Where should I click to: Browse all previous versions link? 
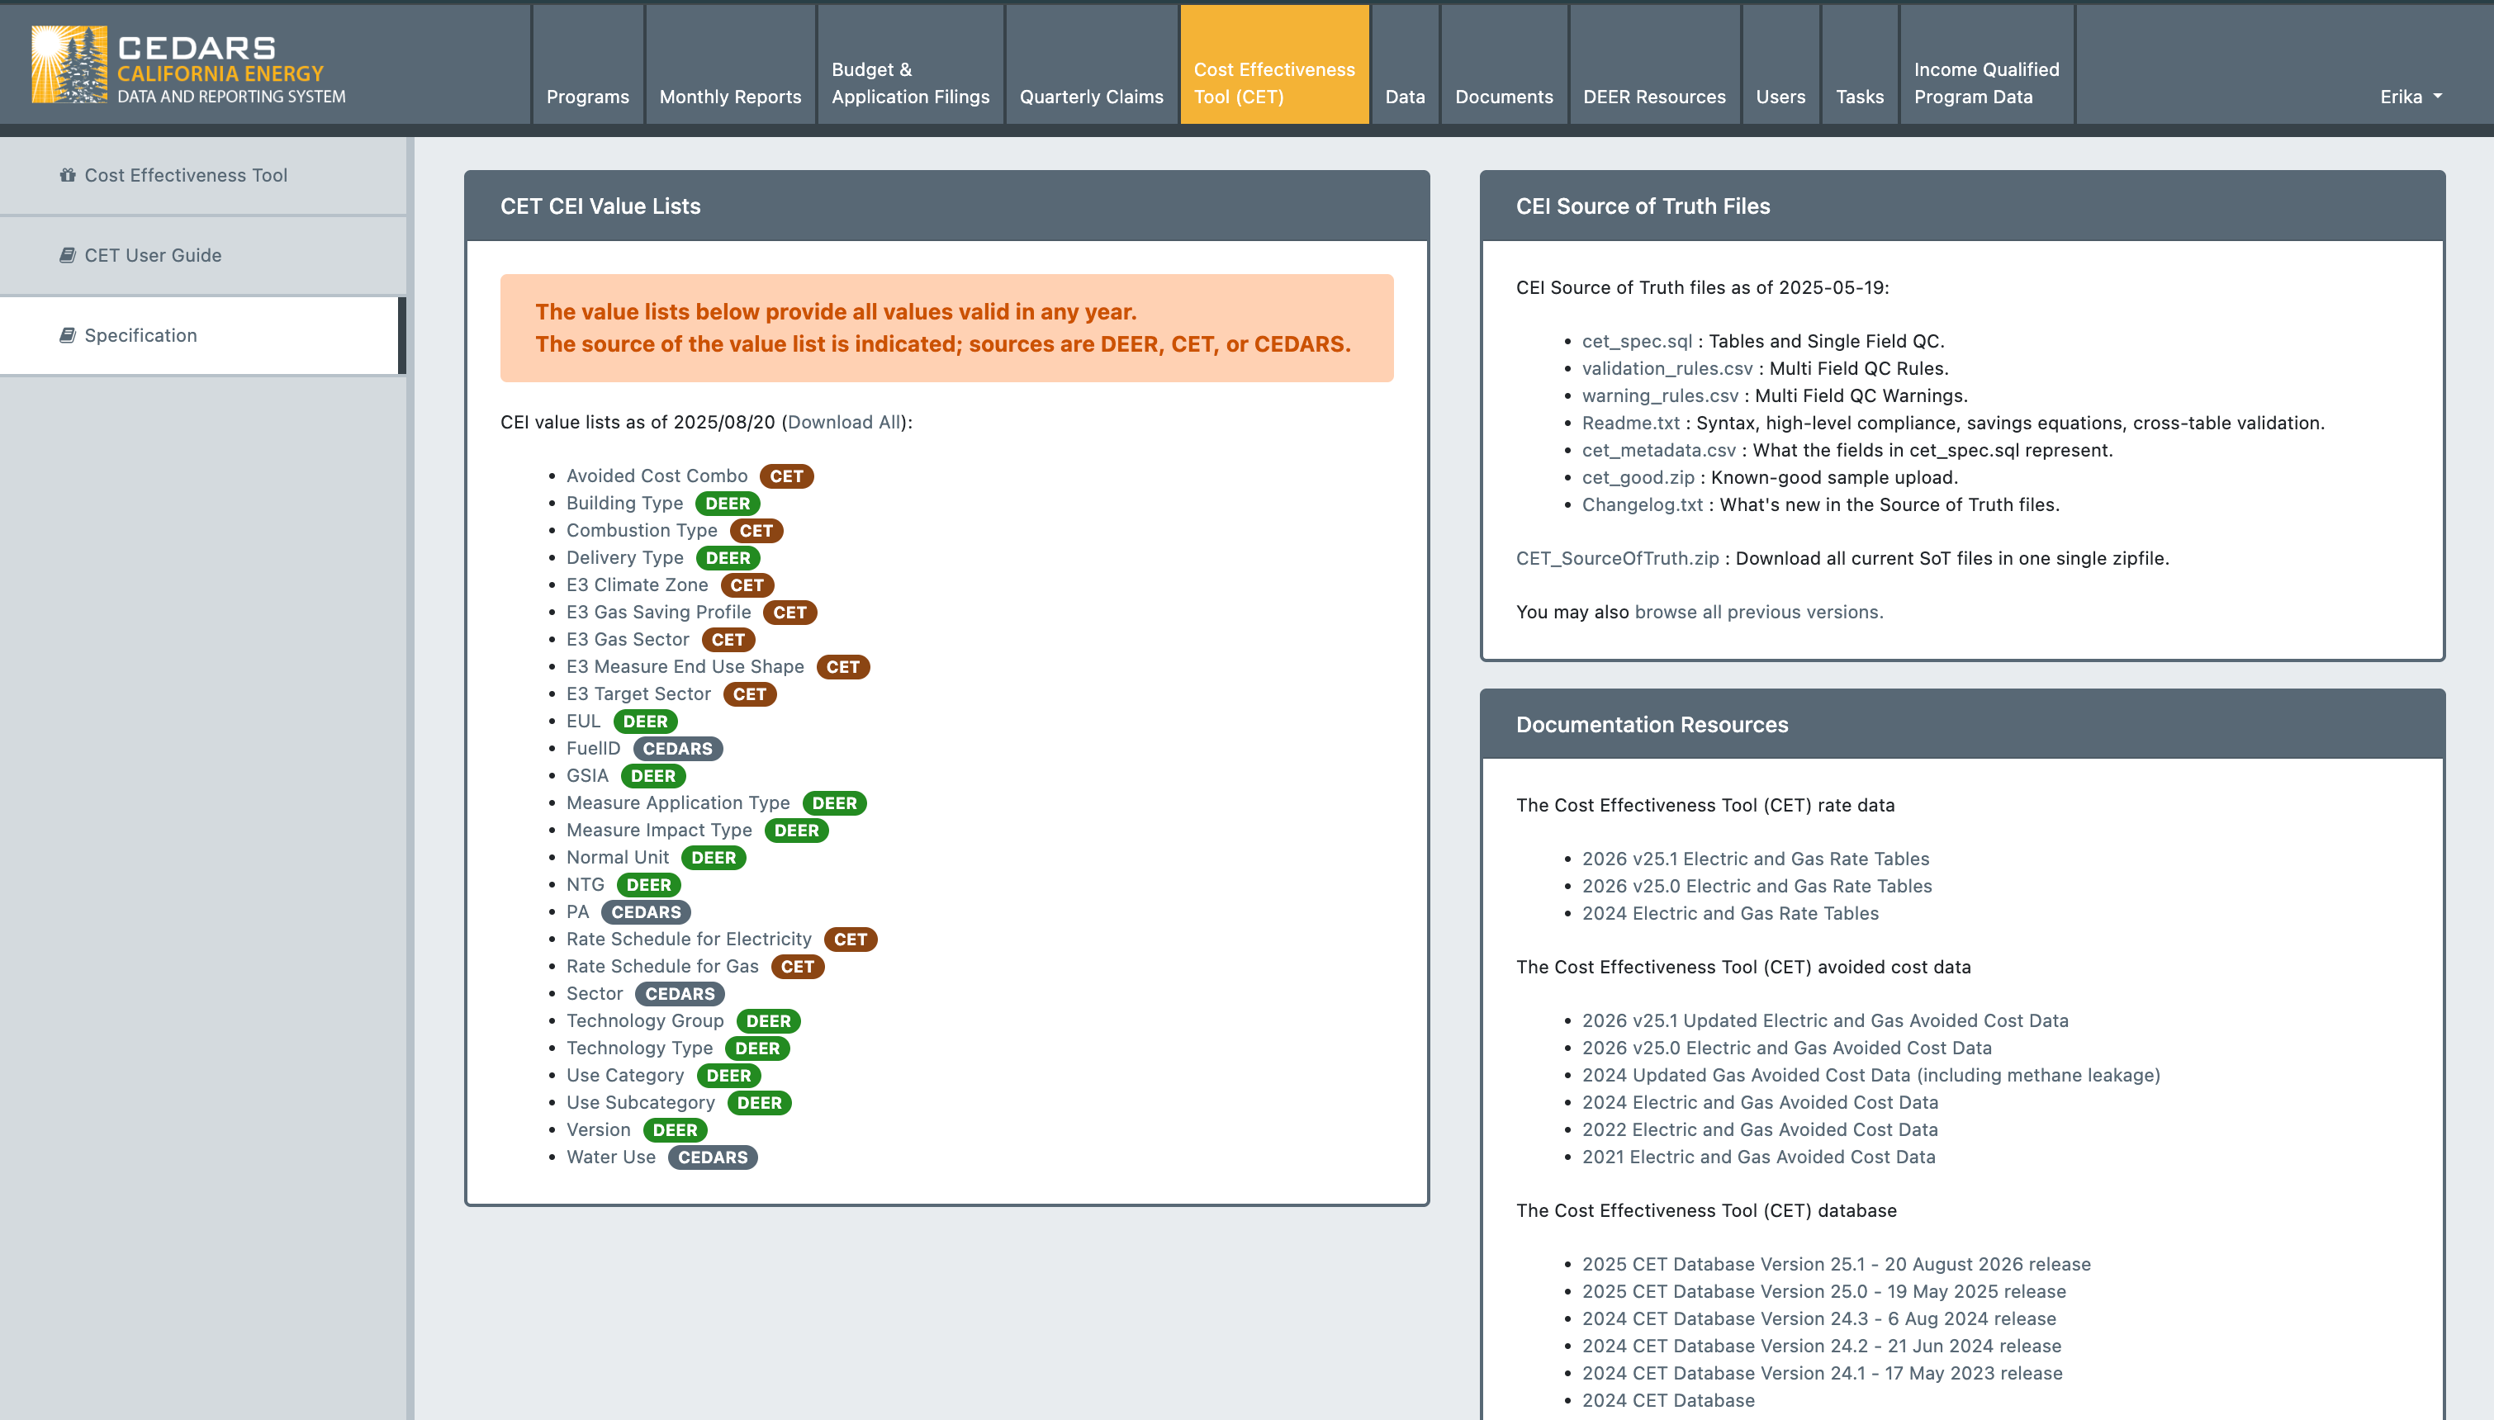pos(1757,613)
